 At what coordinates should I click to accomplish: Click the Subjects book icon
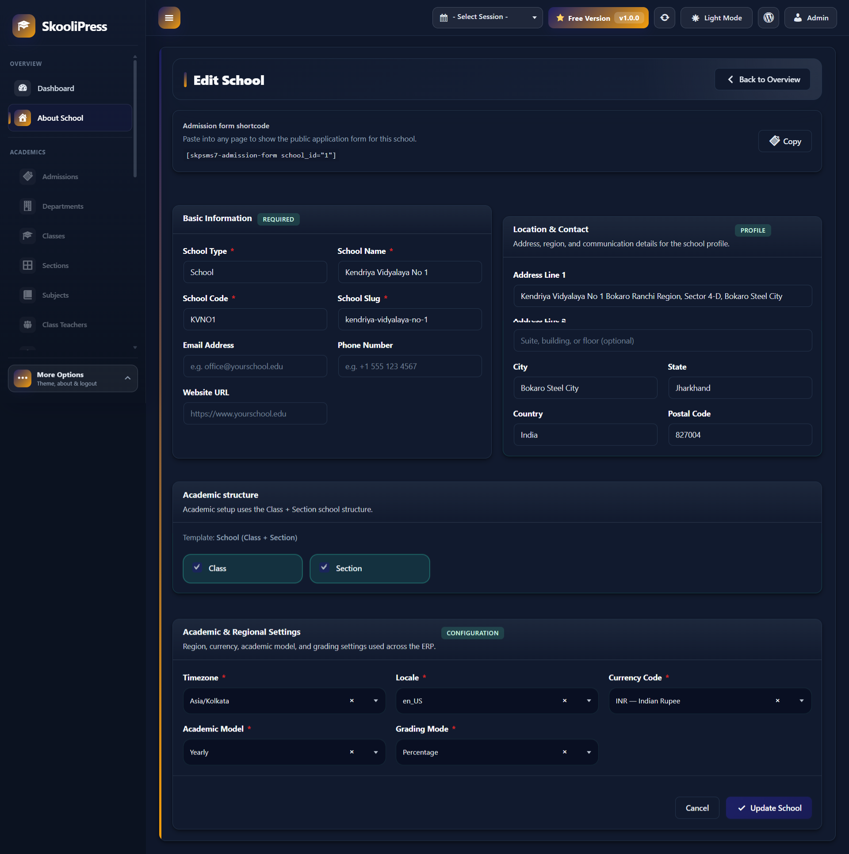click(28, 295)
